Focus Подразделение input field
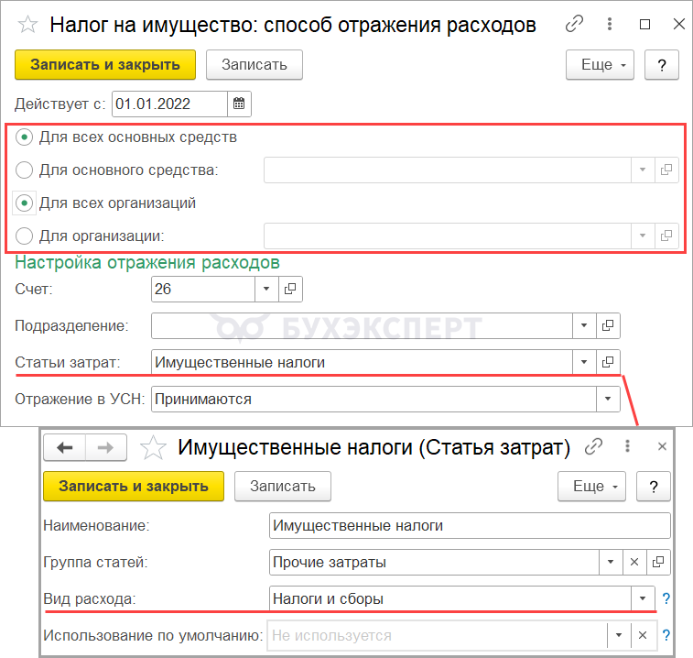The width and height of the screenshot is (693, 658). 362,325
